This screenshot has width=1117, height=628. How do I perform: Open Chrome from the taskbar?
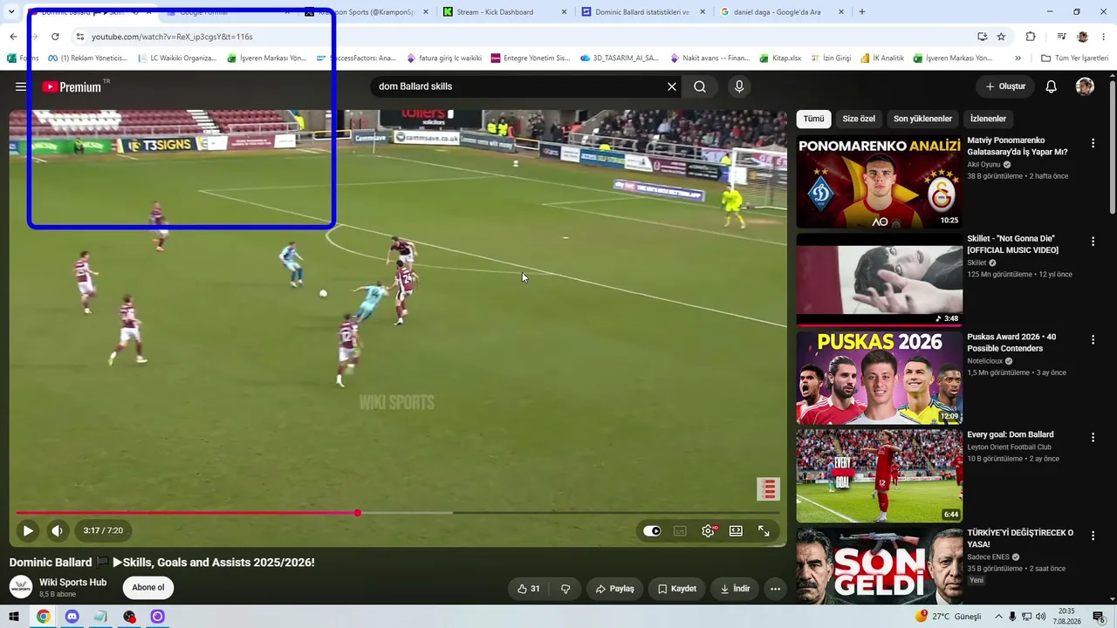click(43, 617)
